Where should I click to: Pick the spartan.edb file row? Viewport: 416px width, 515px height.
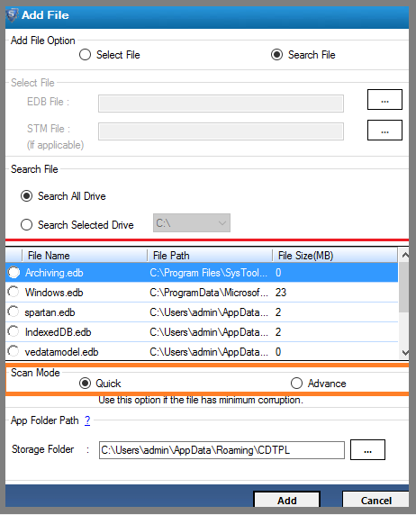point(202,312)
